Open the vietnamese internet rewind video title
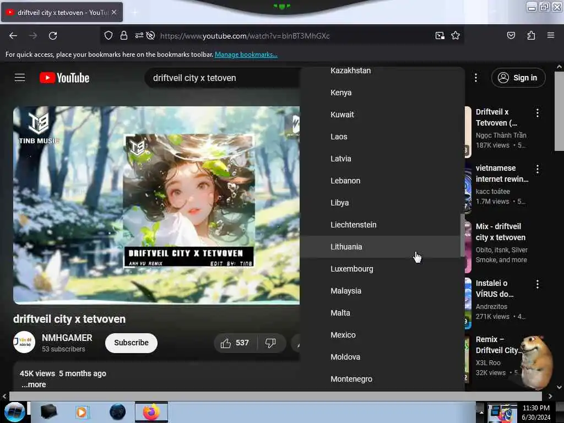564x423 pixels. 502,173
